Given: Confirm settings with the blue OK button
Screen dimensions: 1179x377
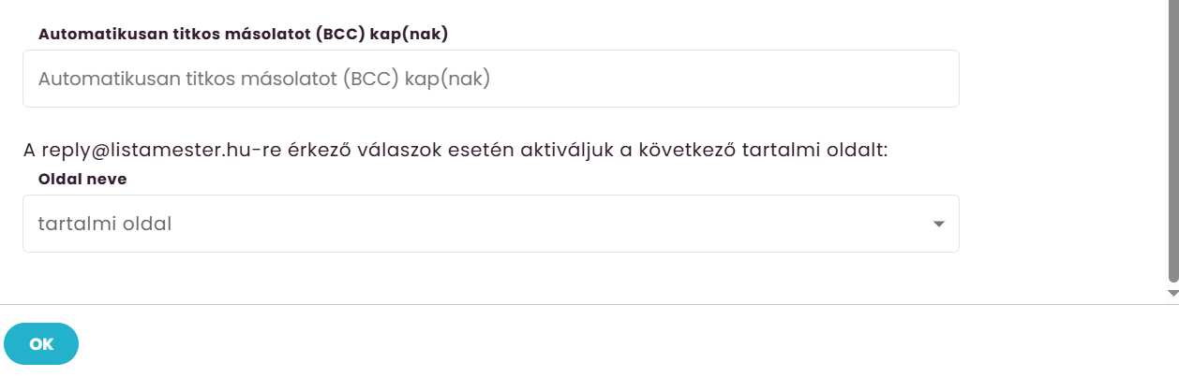Looking at the screenshot, I should click(x=41, y=343).
